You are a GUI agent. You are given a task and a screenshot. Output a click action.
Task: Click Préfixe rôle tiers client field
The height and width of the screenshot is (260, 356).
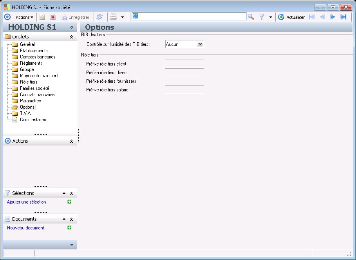click(x=184, y=64)
